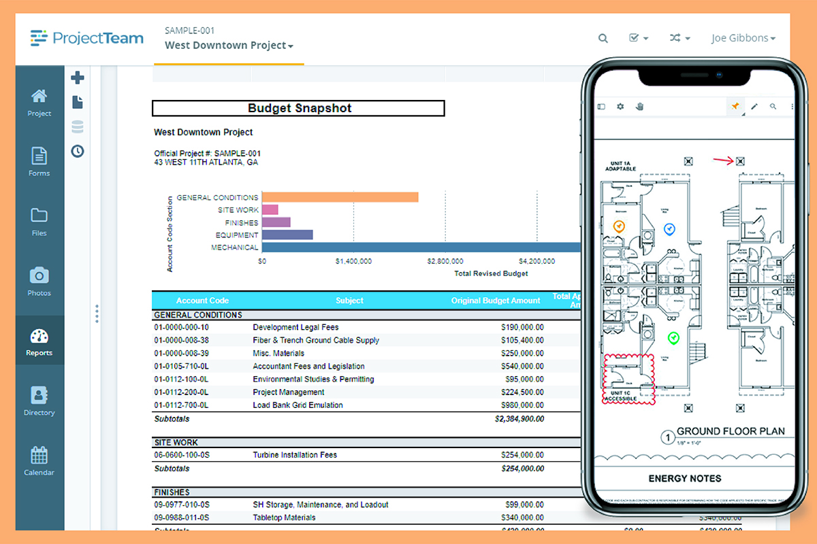Open the three-dot menu on phone viewer
The image size is (817, 544).
(x=792, y=107)
